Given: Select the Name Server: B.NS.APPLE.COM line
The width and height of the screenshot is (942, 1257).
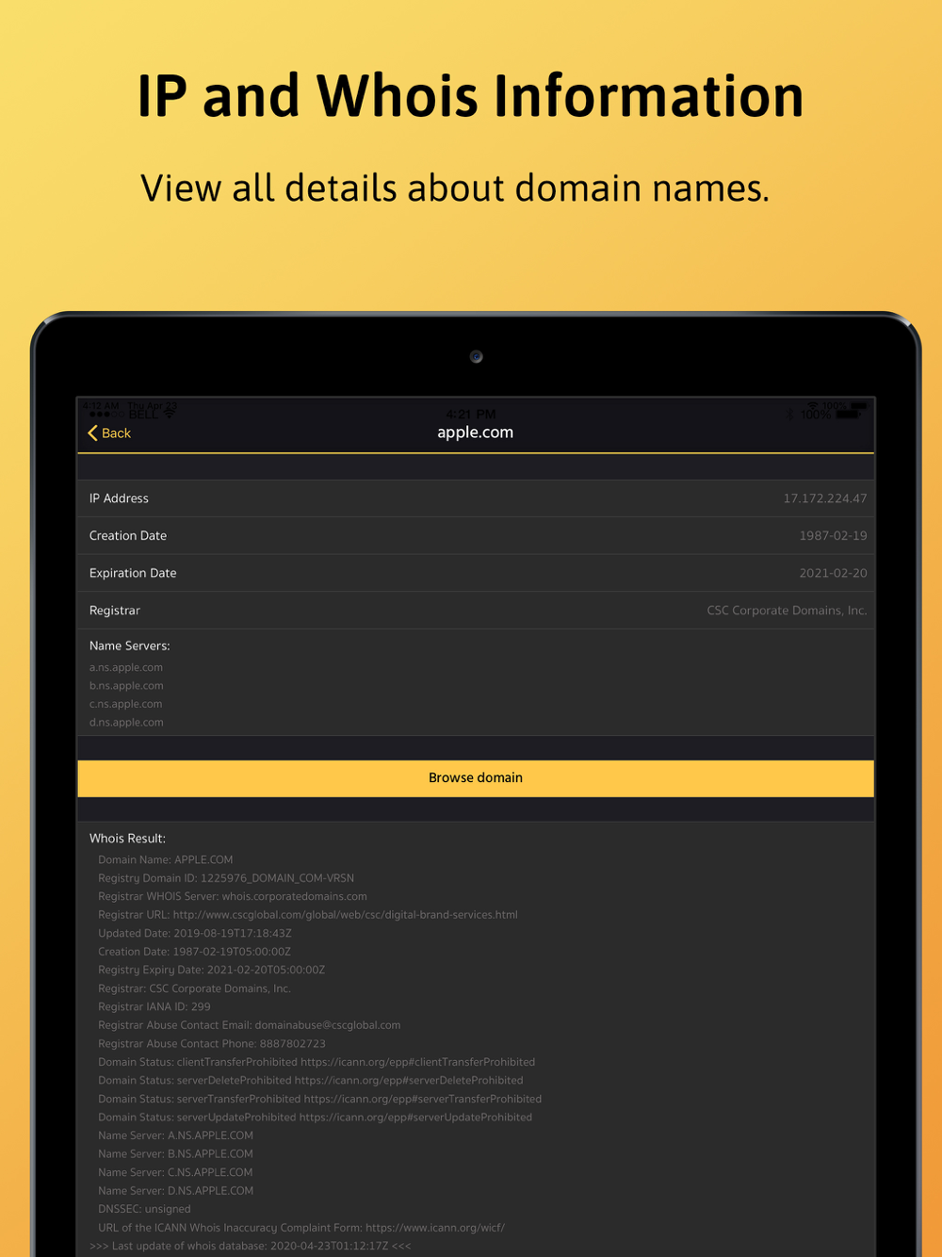Looking at the screenshot, I should pos(176,1153).
